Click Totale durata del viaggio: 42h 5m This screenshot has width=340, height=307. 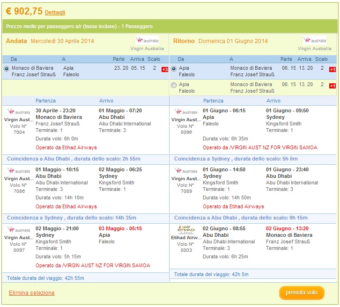tap(211, 274)
